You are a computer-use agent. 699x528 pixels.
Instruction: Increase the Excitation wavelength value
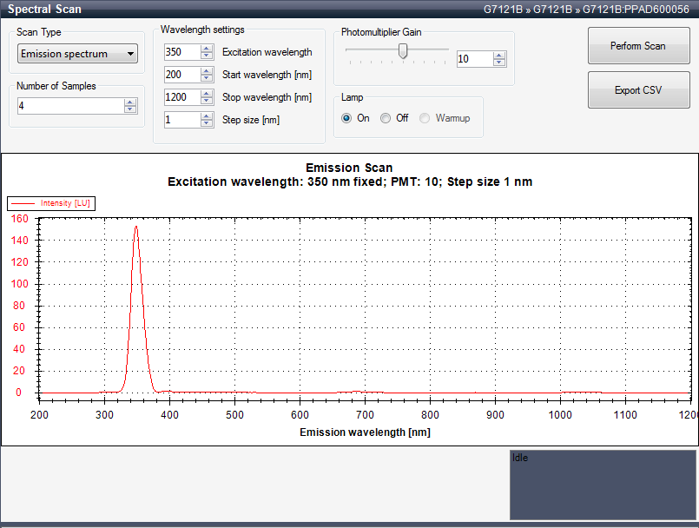[206, 49]
